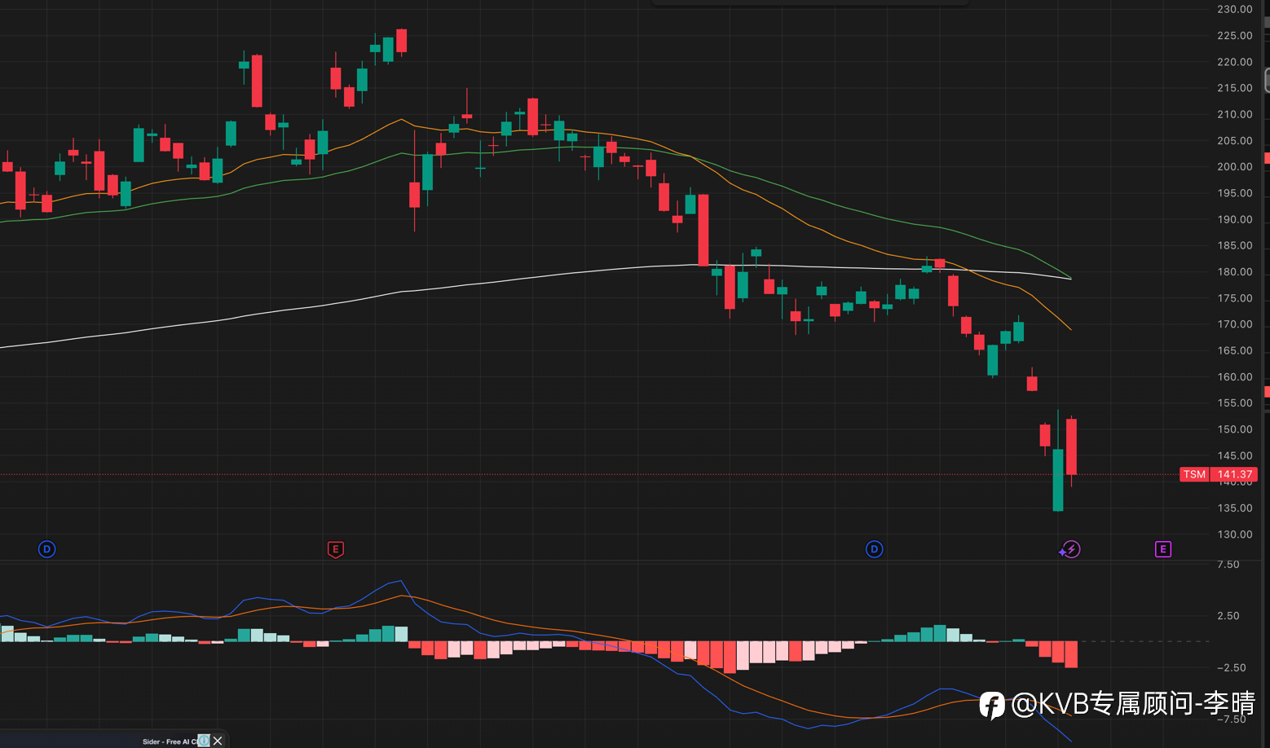Click the 7.50 MACD scale label

coord(1228,564)
